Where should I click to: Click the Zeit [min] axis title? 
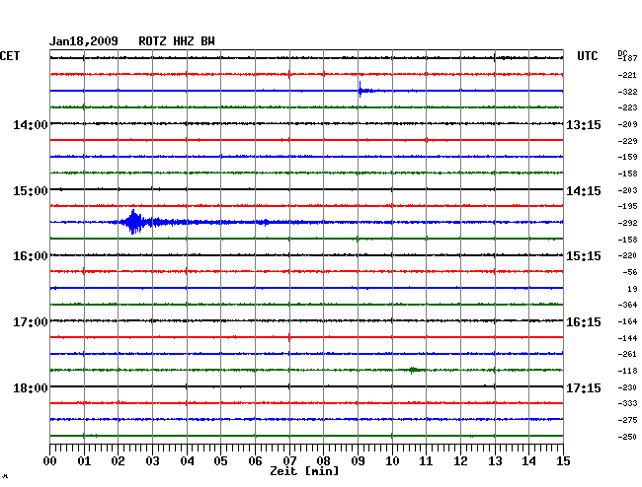304,471
